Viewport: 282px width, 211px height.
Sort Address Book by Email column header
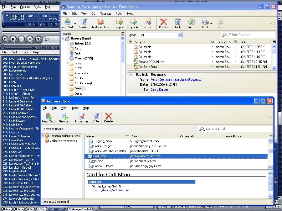coord(154,136)
